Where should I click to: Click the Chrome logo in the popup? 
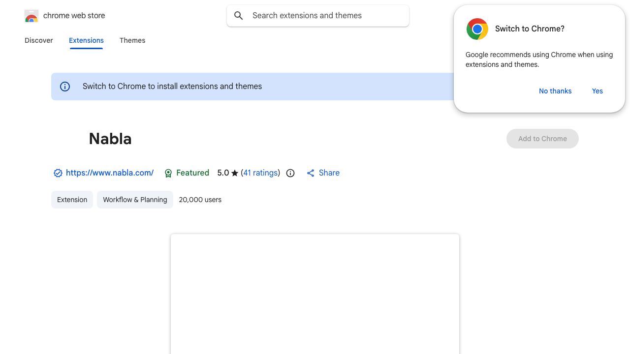[x=477, y=29]
